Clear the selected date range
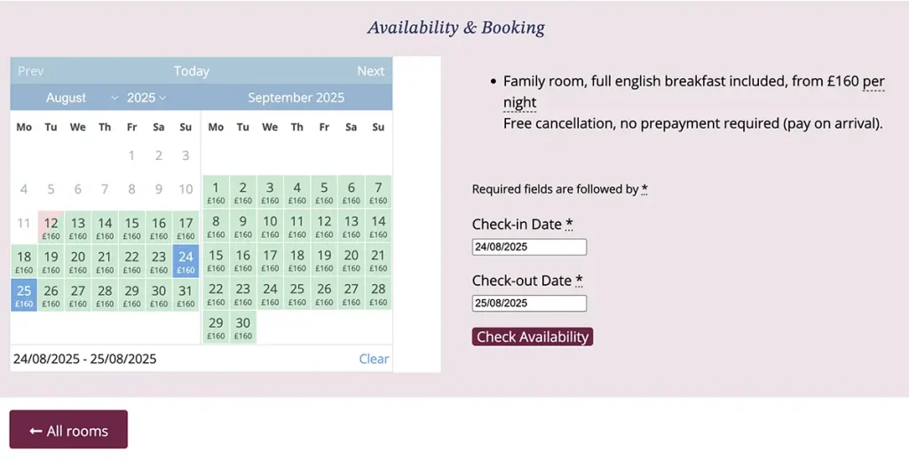The height and width of the screenshot is (460, 909). (374, 359)
